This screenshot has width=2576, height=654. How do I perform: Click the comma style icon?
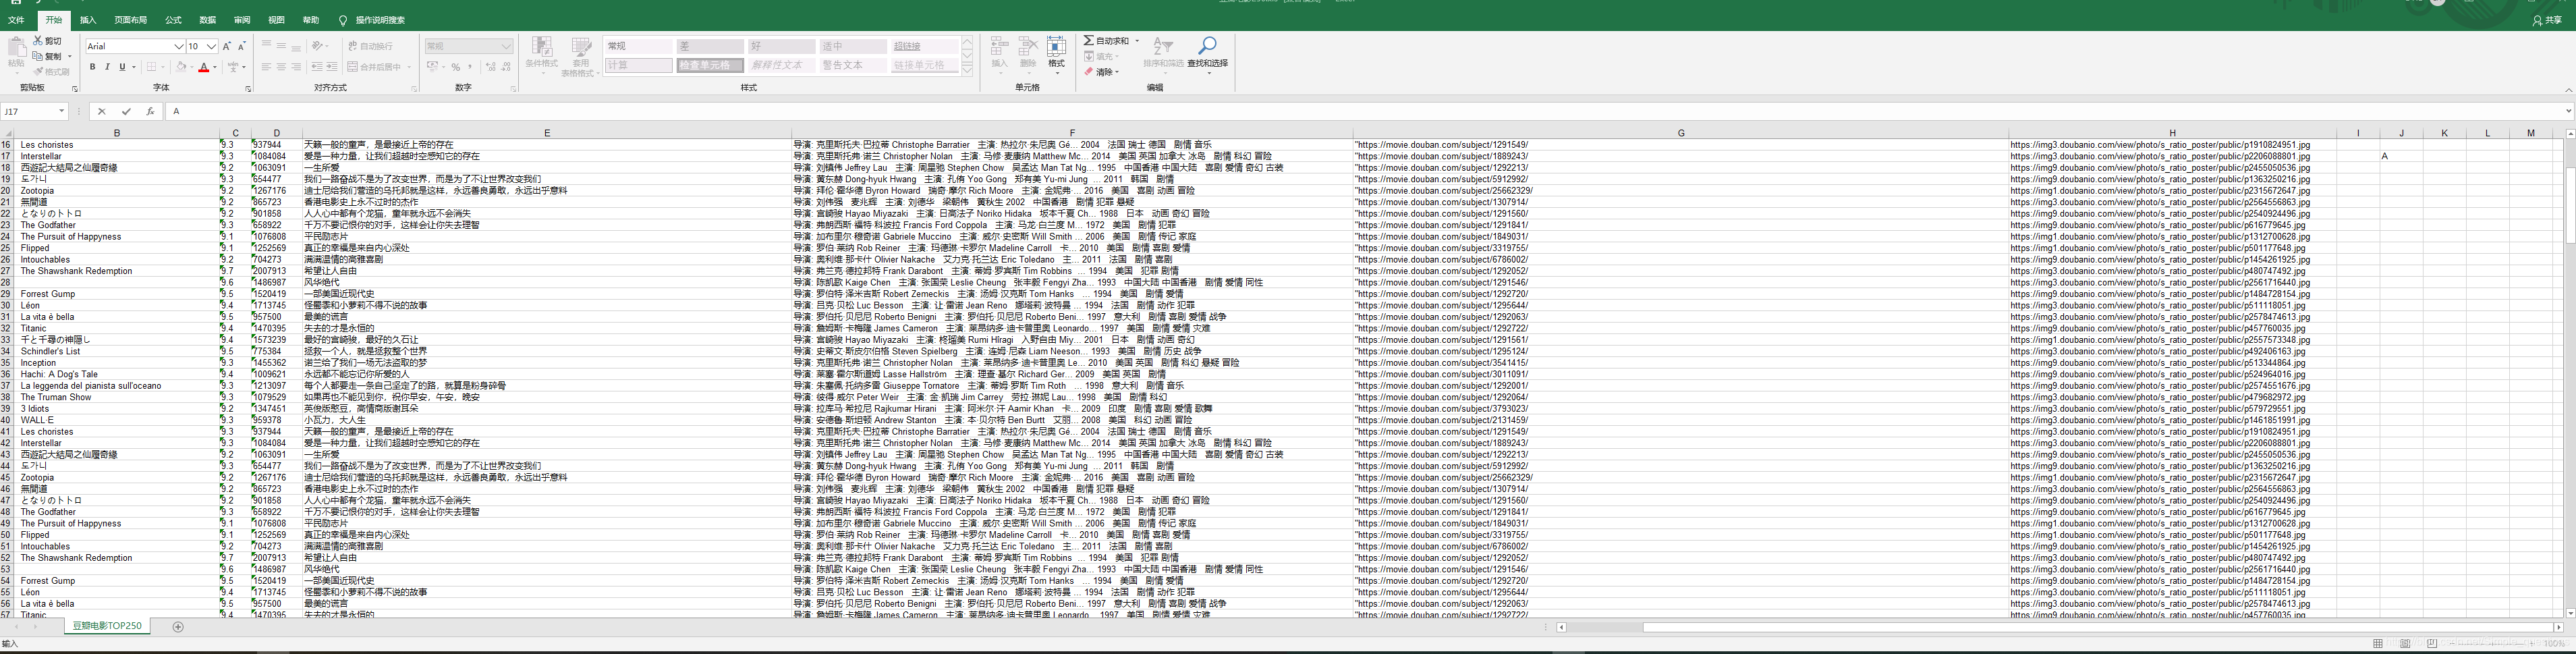(x=470, y=67)
